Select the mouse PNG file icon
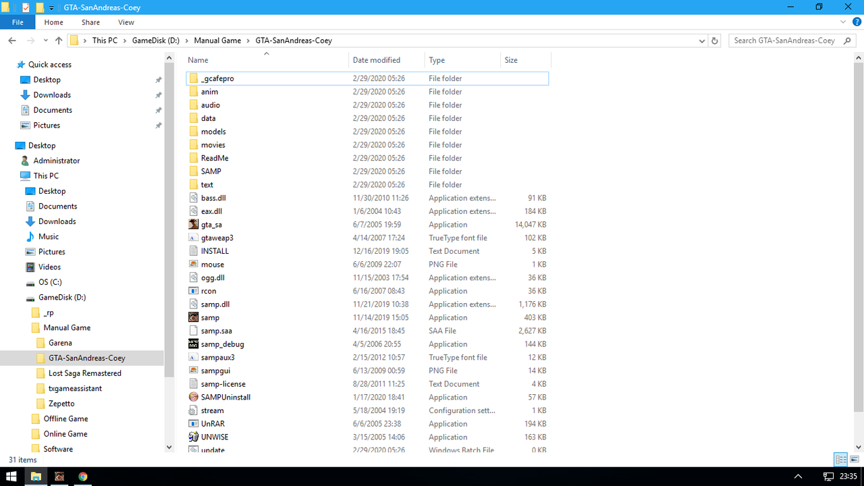The width and height of the screenshot is (864, 486). coord(193,265)
